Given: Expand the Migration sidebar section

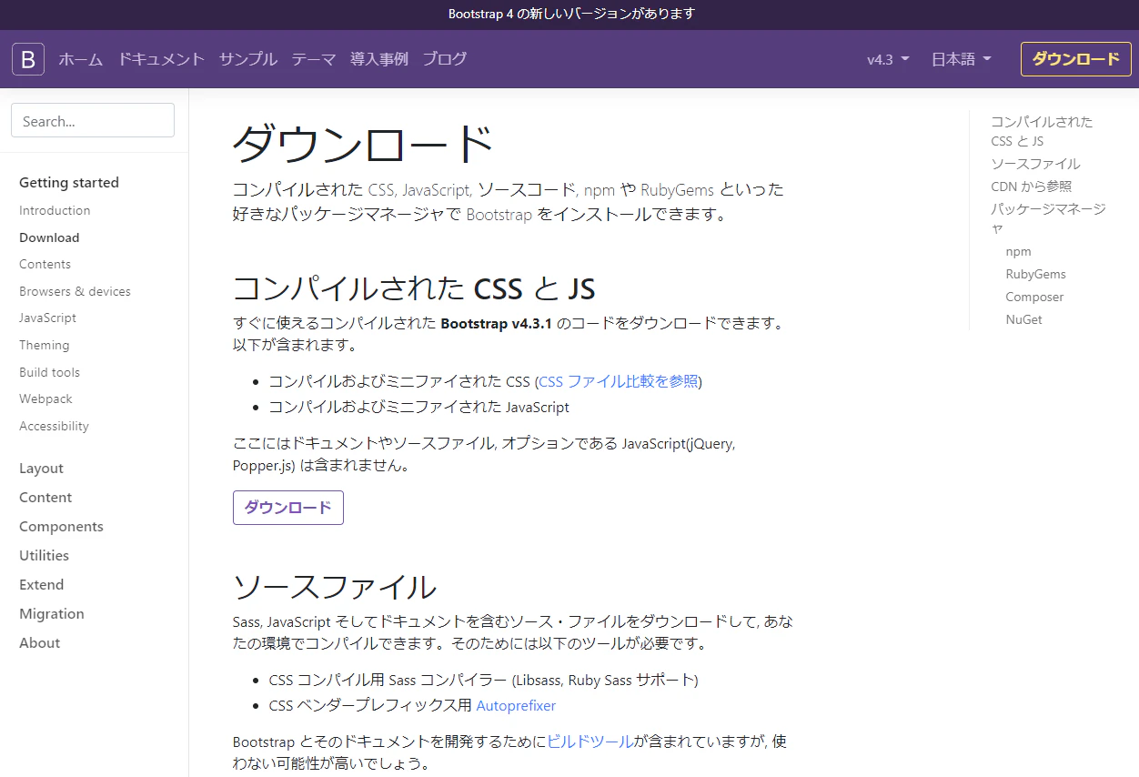Looking at the screenshot, I should pos(51,613).
